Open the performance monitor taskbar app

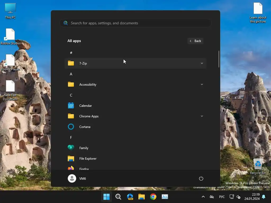coord(165,197)
